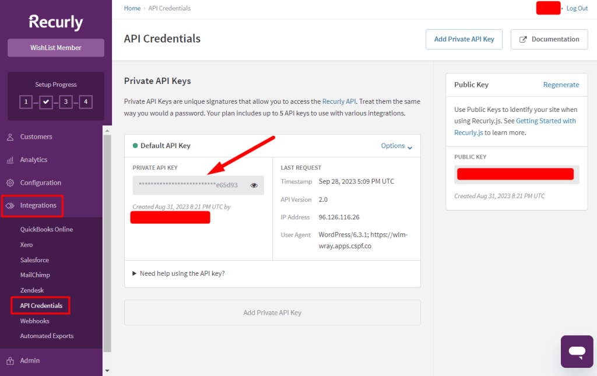Open Customers in the sidebar
The image size is (597, 376).
pos(36,136)
